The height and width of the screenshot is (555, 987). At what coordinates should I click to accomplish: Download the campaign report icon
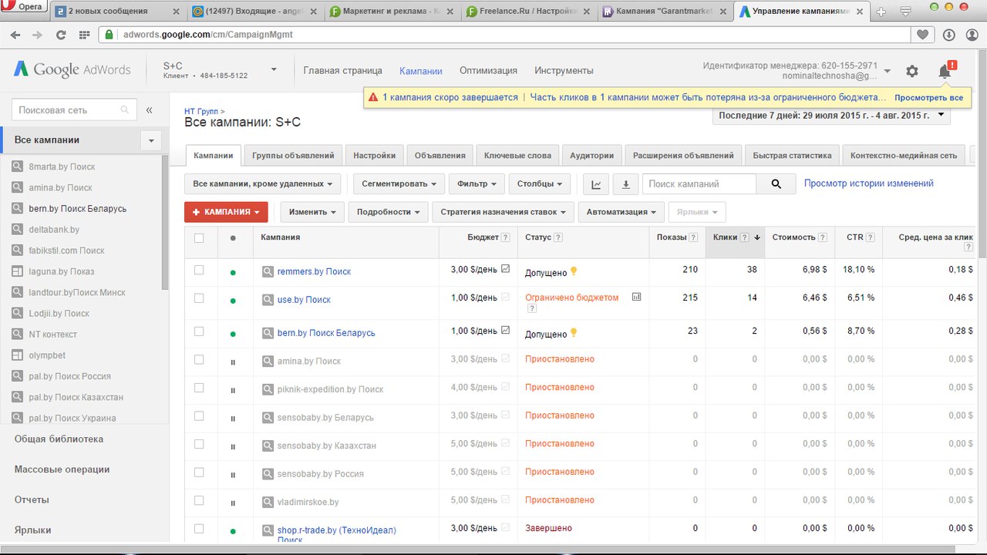pos(625,184)
